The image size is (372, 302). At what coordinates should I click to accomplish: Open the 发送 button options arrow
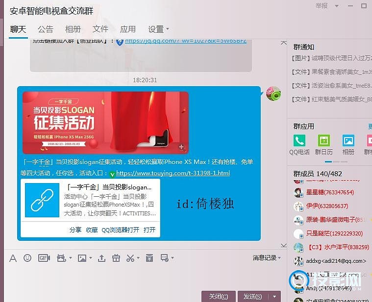275,297
